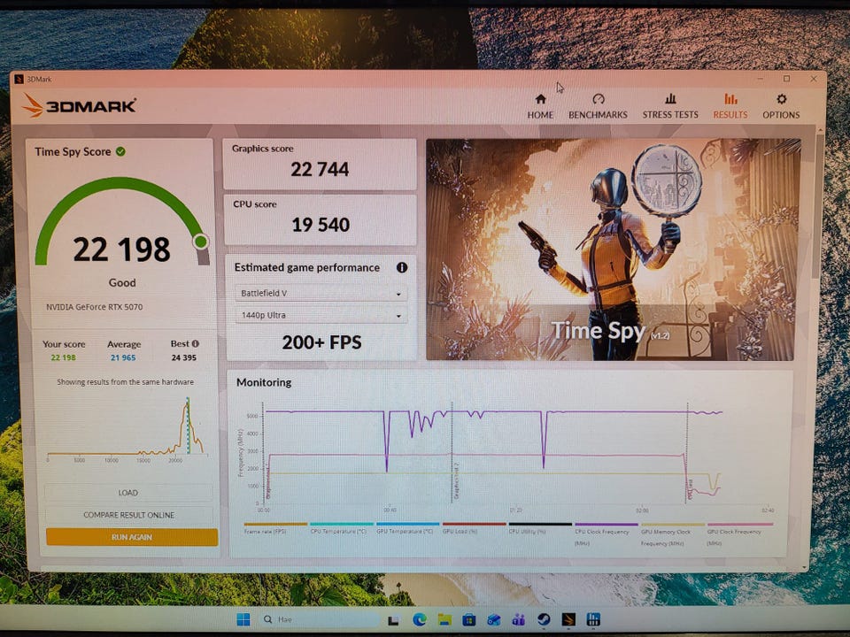Viewport: 850px width, 637px height.
Task: Click the score distribution graph
Action: tap(126, 429)
